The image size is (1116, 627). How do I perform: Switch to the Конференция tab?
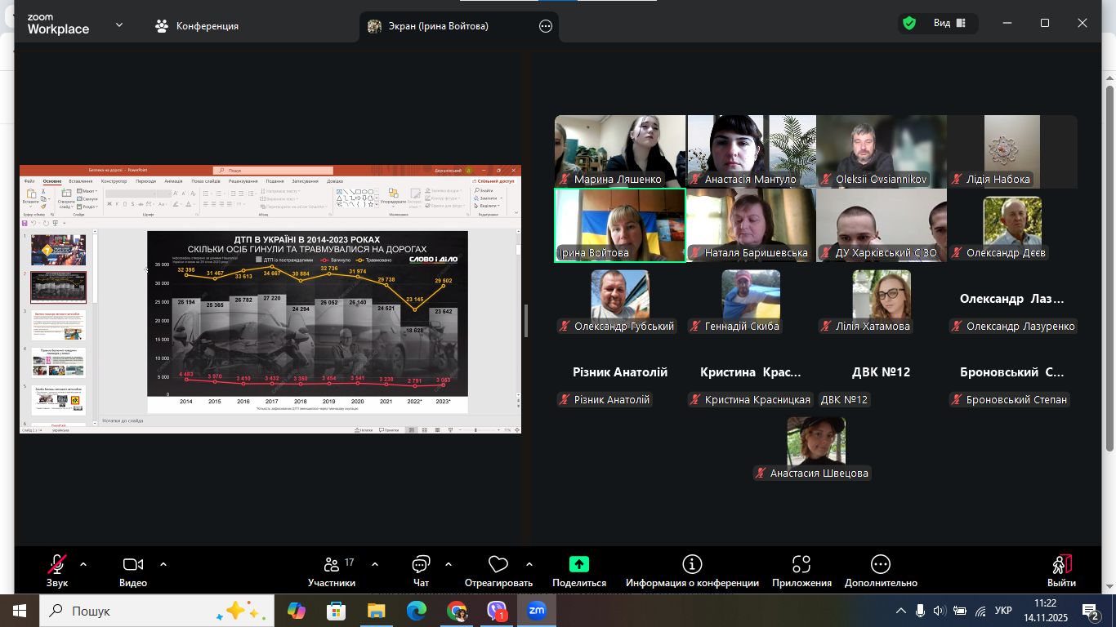pos(197,26)
